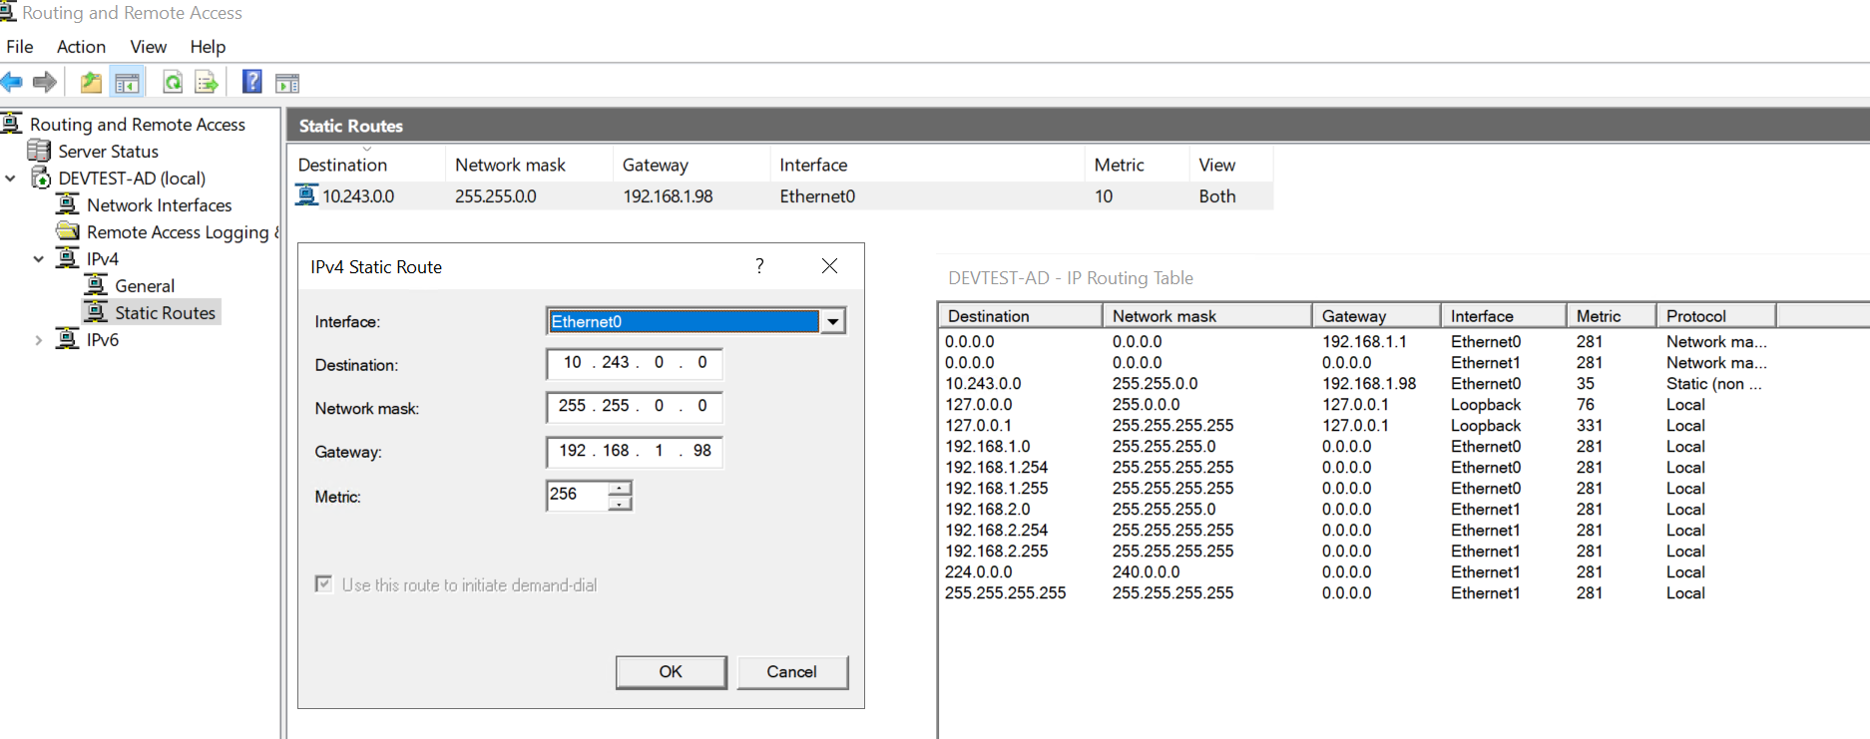Click the IPv6 node icon
The width and height of the screenshot is (1870, 739).
click(68, 339)
